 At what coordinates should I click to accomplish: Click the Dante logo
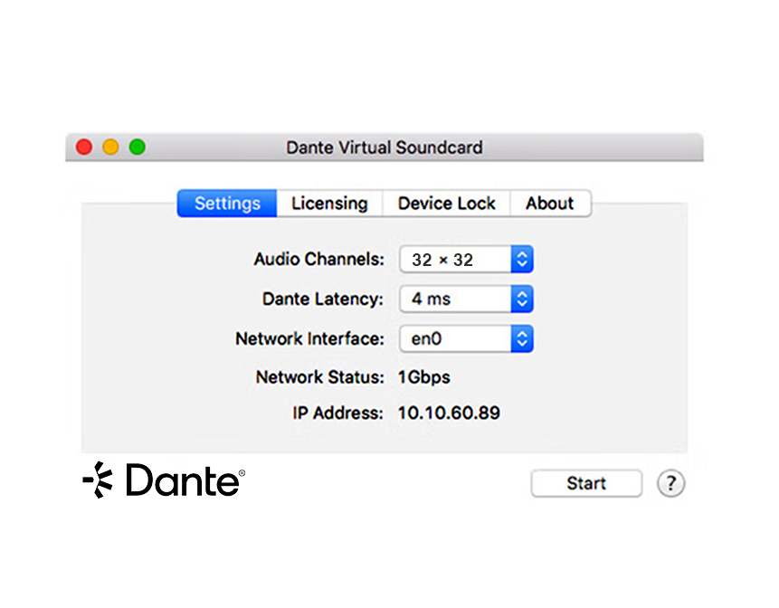(164, 480)
